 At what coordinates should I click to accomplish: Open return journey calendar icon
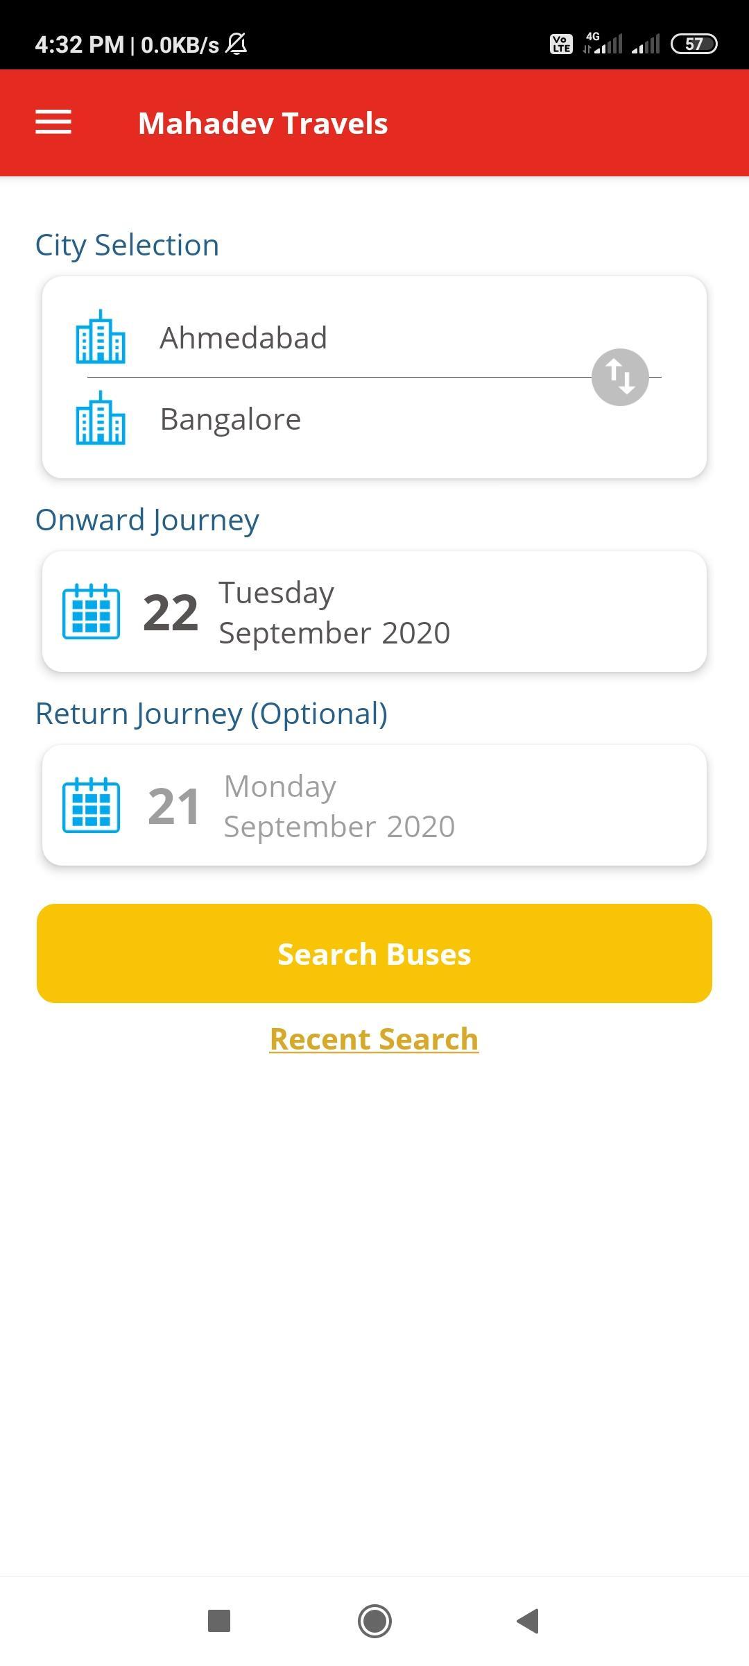(91, 805)
